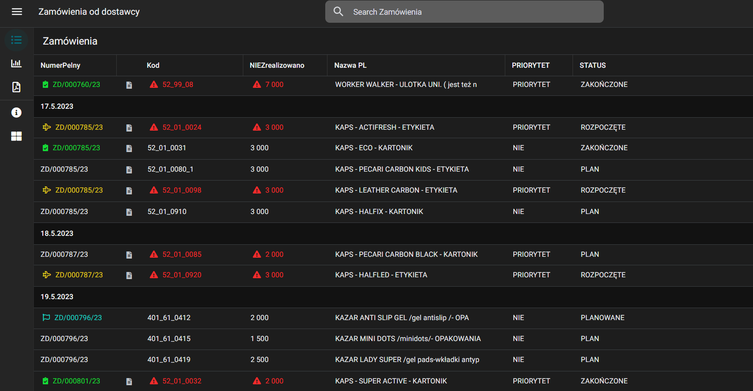The height and width of the screenshot is (391, 753).
Task: Open the dashboard grid view icon
Action: point(16,136)
